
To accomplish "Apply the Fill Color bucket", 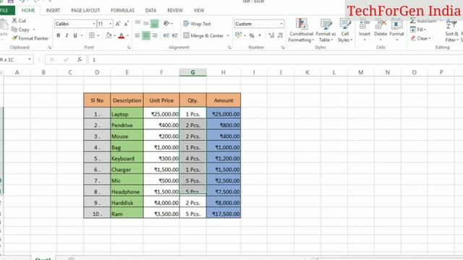I will tap(109, 35).
